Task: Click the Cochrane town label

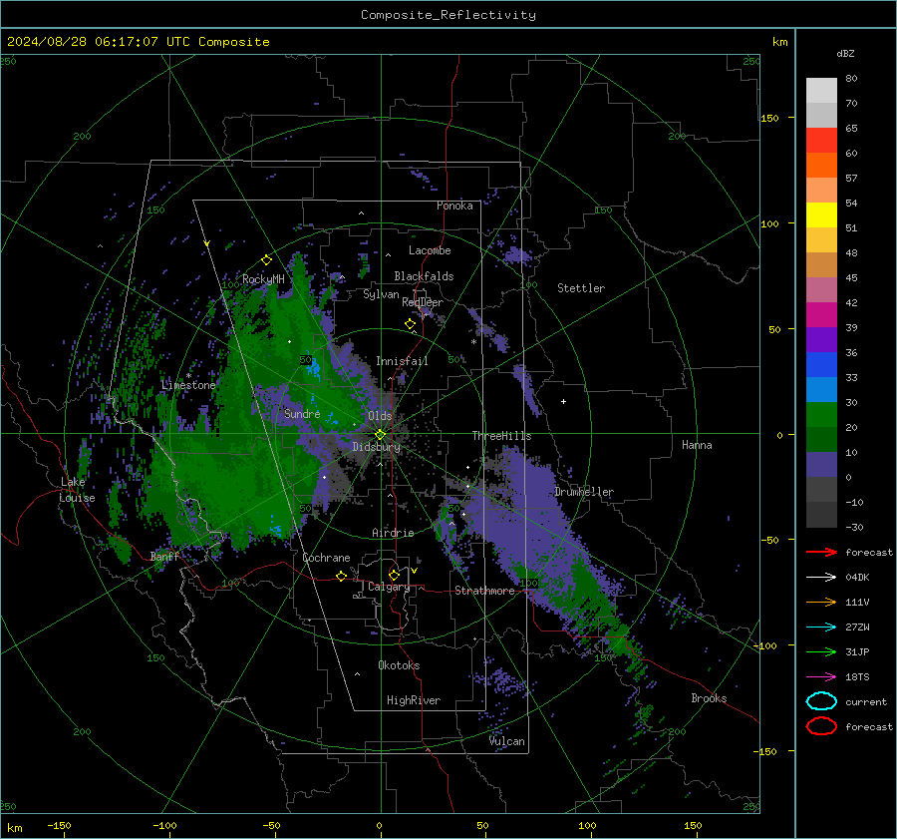Action: click(326, 558)
